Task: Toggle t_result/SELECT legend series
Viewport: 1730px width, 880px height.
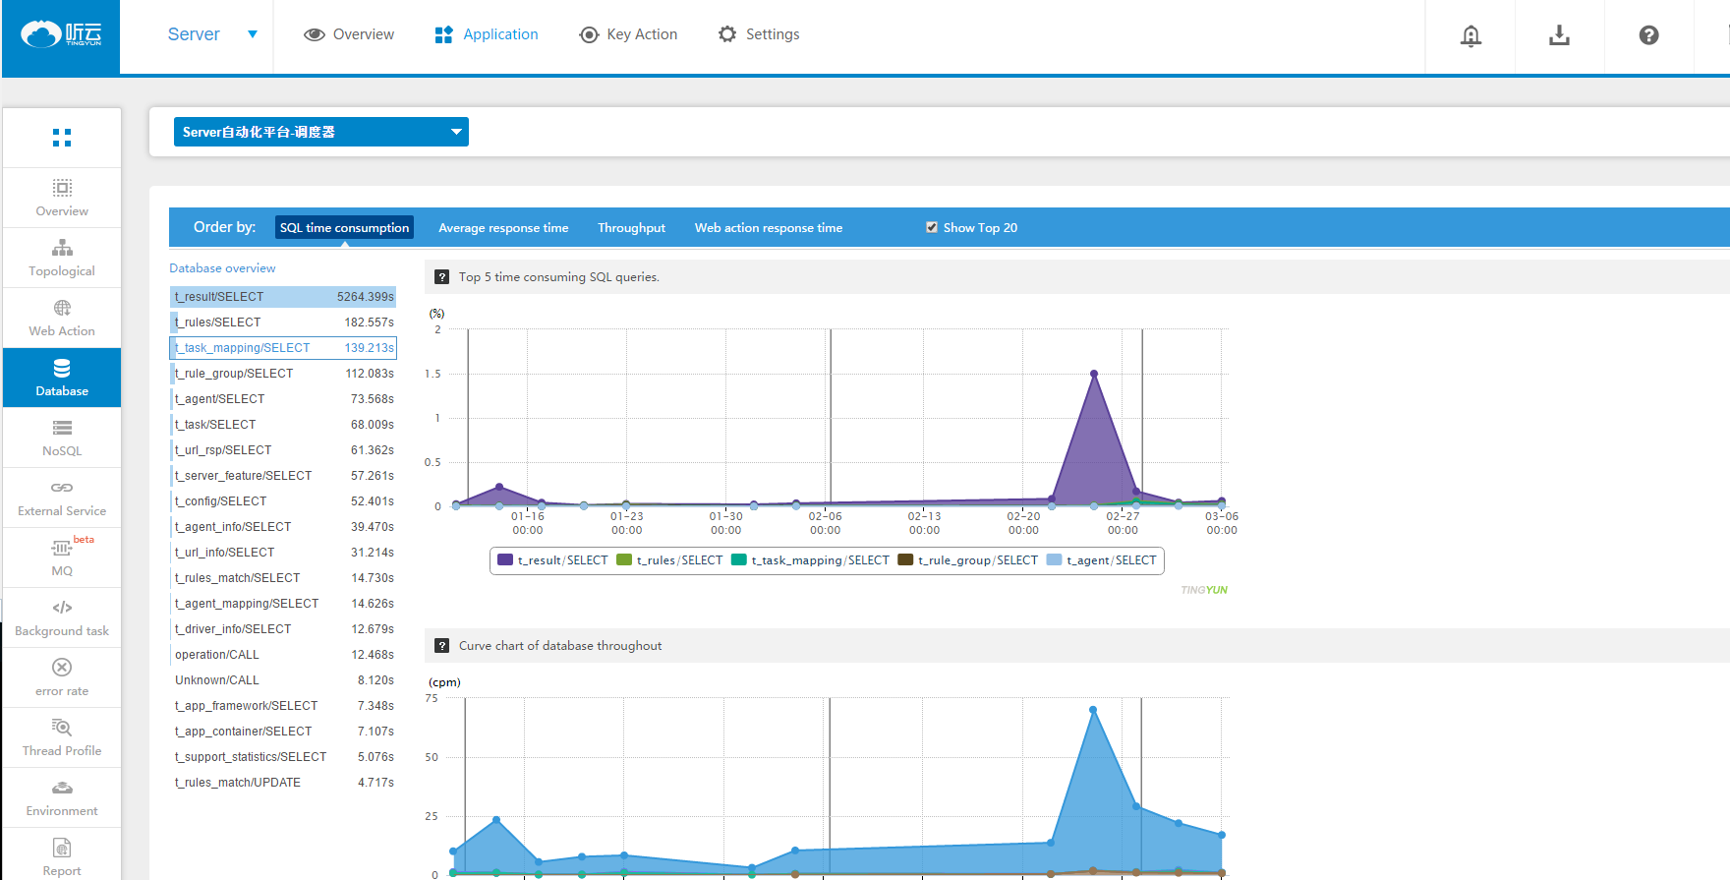Action: coord(552,560)
